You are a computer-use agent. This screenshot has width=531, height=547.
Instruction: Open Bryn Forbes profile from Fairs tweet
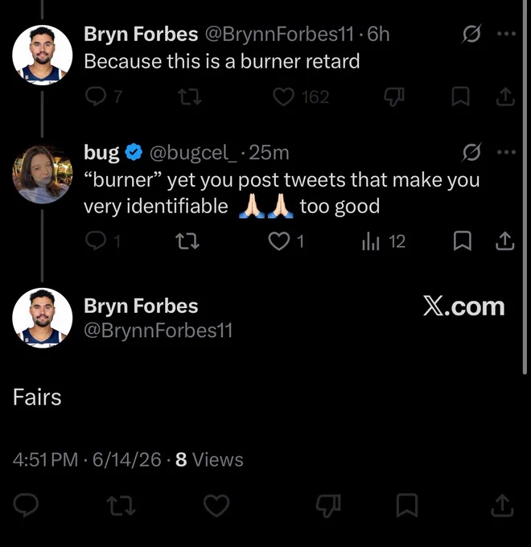click(x=141, y=306)
